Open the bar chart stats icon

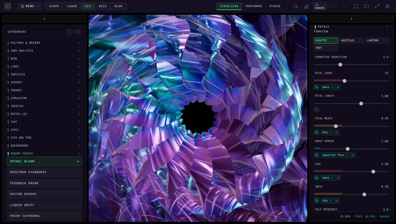click(x=306, y=6)
